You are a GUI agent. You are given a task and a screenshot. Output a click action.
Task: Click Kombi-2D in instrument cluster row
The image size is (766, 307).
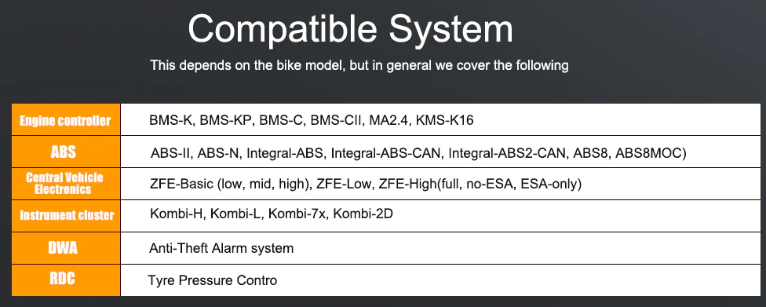tap(363, 214)
